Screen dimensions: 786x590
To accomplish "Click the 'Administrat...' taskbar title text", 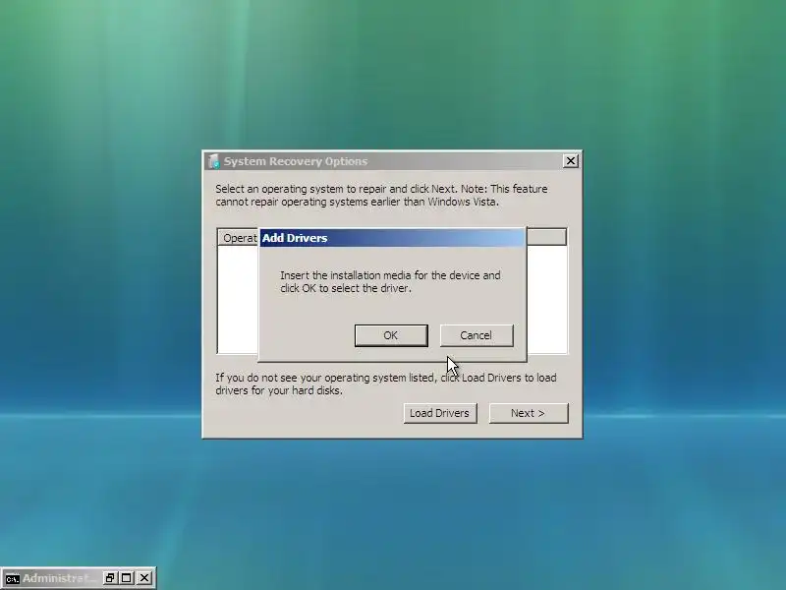I will [59, 578].
